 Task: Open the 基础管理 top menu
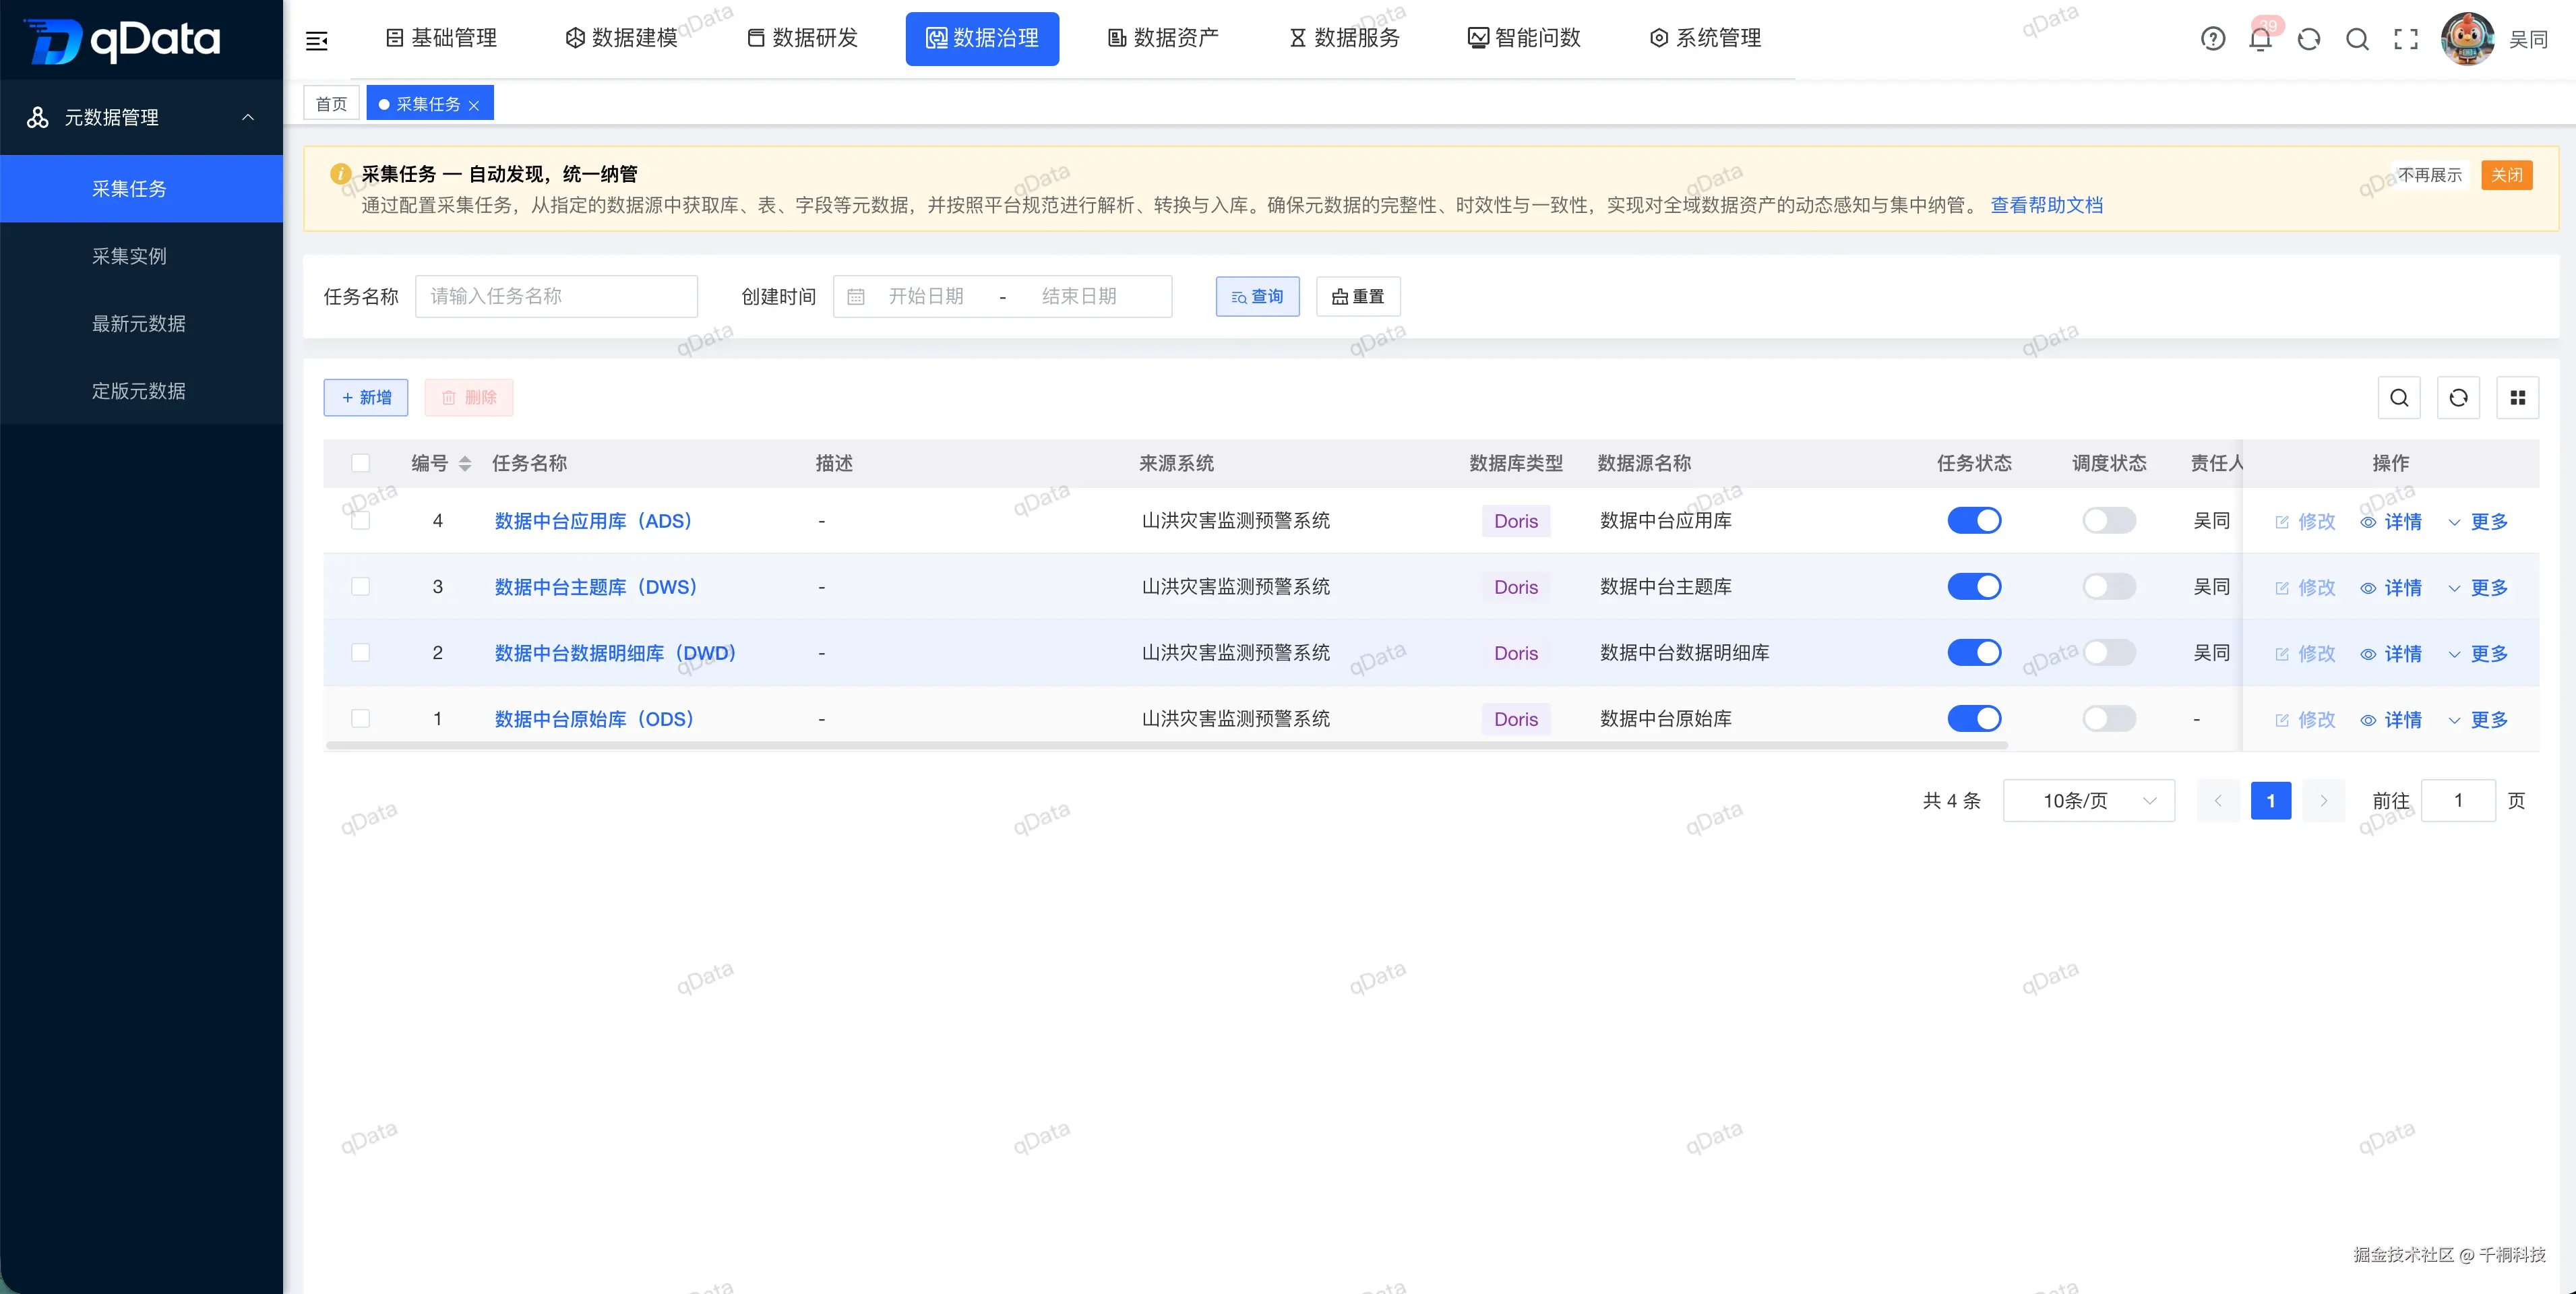[441, 38]
